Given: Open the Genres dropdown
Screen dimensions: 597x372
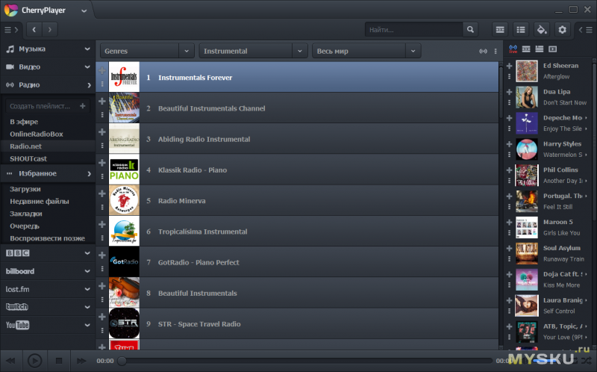Looking at the screenshot, I should [x=147, y=51].
